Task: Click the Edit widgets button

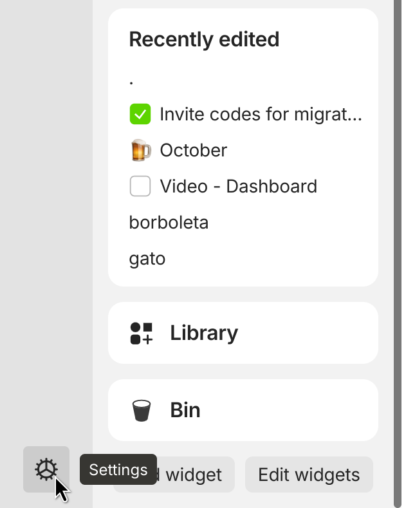Action: [309, 475]
